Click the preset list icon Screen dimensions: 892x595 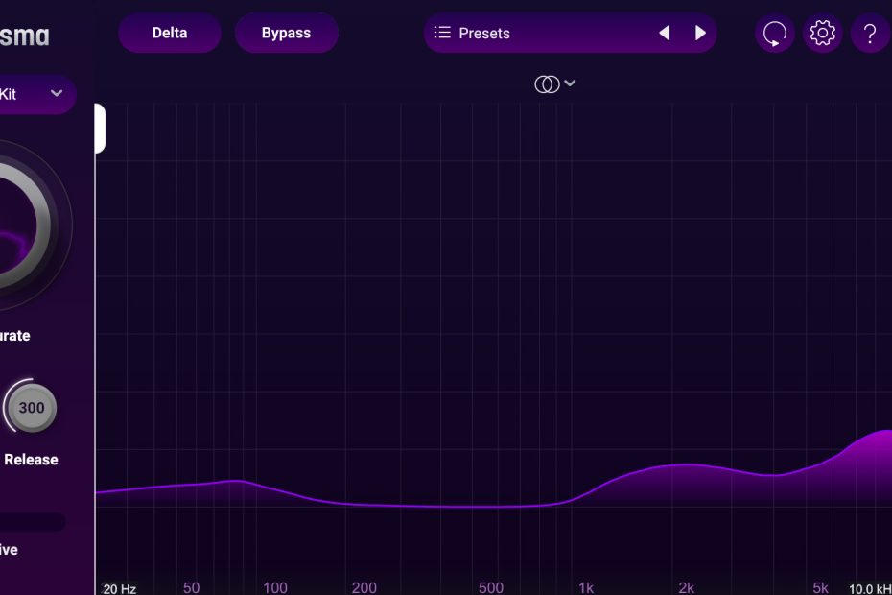click(442, 34)
